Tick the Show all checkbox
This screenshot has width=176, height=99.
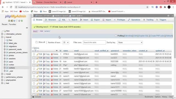37,42
